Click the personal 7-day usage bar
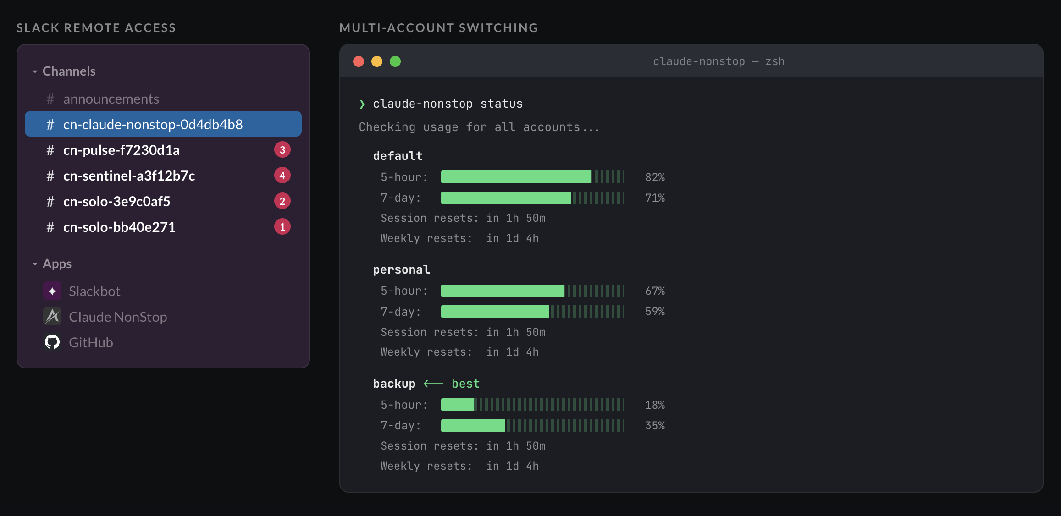Viewport: 1061px width, 516px height. (533, 312)
